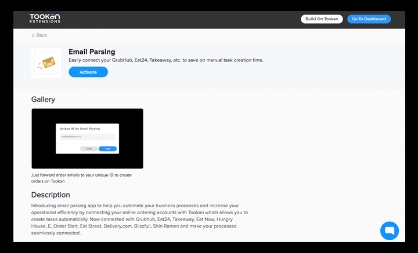
Task: Activate the Email Parsing extension
Action: [x=88, y=72]
